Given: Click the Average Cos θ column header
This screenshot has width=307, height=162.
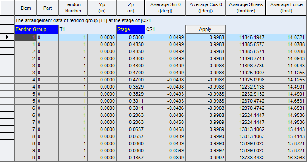Looking at the screenshot, I should click(x=206, y=8).
